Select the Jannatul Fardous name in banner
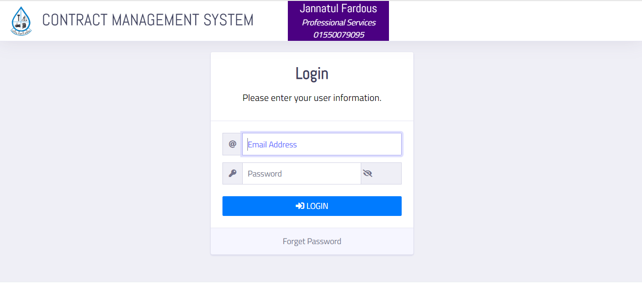The height and width of the screenshot is (284, 642). pyautogui.click(x=338, y=8)
